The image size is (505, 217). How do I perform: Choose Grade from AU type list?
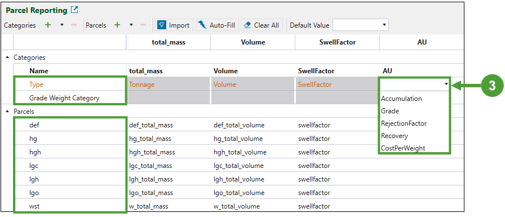click(x=390, y=111)
